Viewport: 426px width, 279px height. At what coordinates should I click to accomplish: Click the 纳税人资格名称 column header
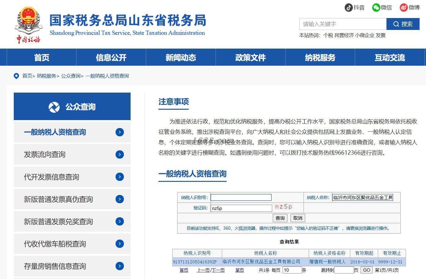[x=329, y=253]
